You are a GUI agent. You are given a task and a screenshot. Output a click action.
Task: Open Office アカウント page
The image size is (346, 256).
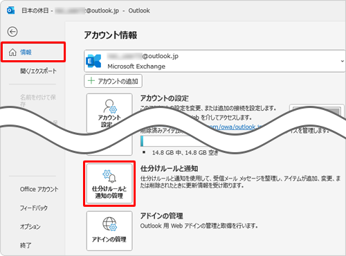coord(39,189)
